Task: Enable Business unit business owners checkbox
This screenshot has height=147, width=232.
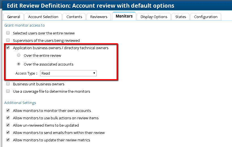Action: tap(8, 84)
